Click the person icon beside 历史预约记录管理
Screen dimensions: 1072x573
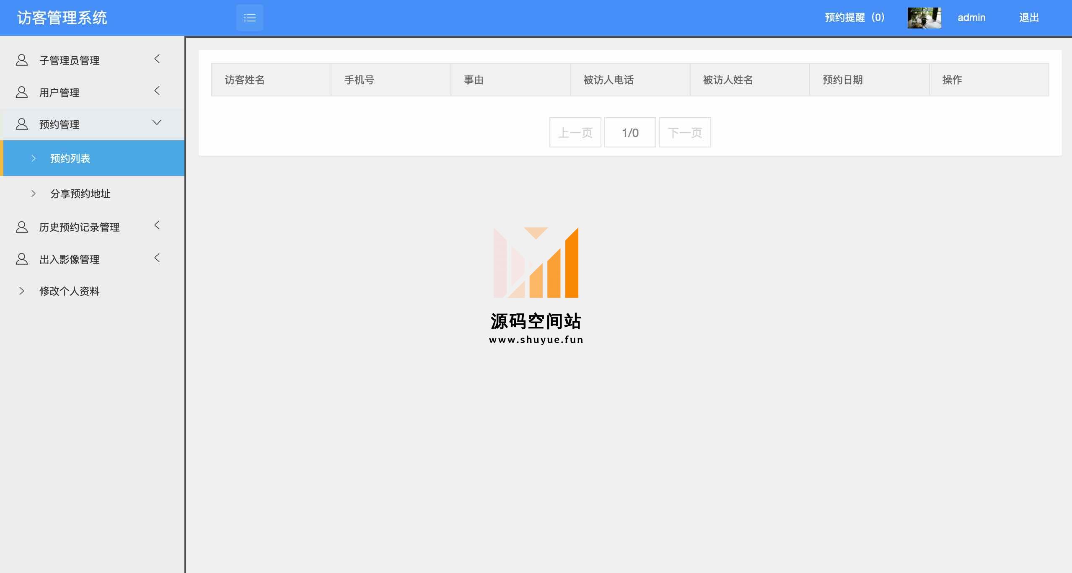22,227
